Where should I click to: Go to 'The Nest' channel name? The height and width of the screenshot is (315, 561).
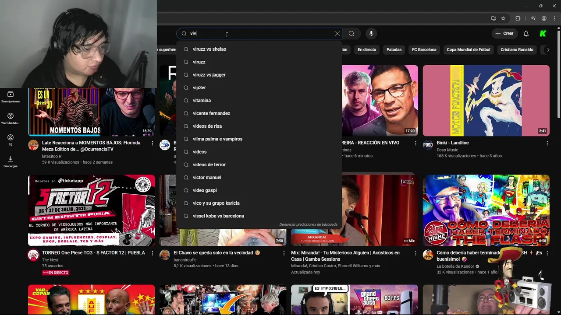click(x=50, y=260)
